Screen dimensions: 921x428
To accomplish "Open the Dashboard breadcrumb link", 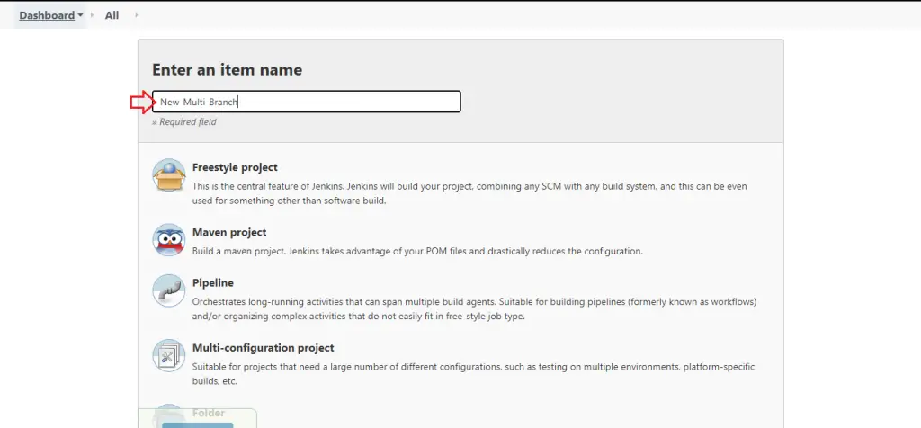I will click(x=47, y=15).
